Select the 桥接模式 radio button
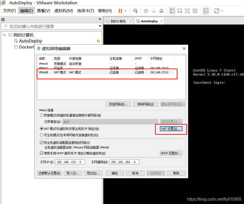This screenshot has width=244, height=204. tap(41, 115)
